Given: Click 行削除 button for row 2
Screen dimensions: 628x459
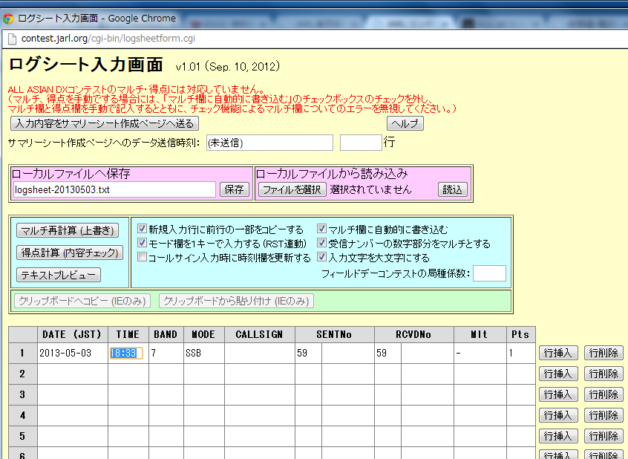Looking at the screenshot, I should pyautogui.click(x=604, y=374).
